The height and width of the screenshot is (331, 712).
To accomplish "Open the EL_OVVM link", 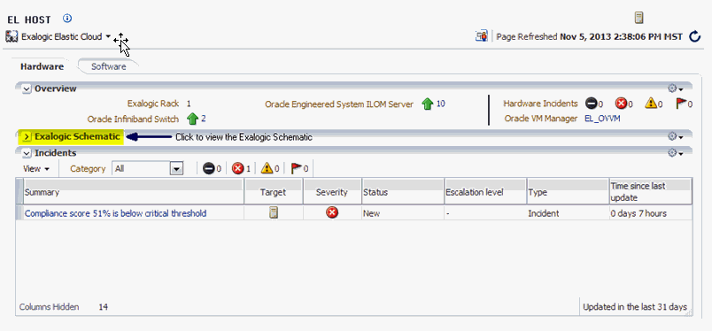I will 602,119.
